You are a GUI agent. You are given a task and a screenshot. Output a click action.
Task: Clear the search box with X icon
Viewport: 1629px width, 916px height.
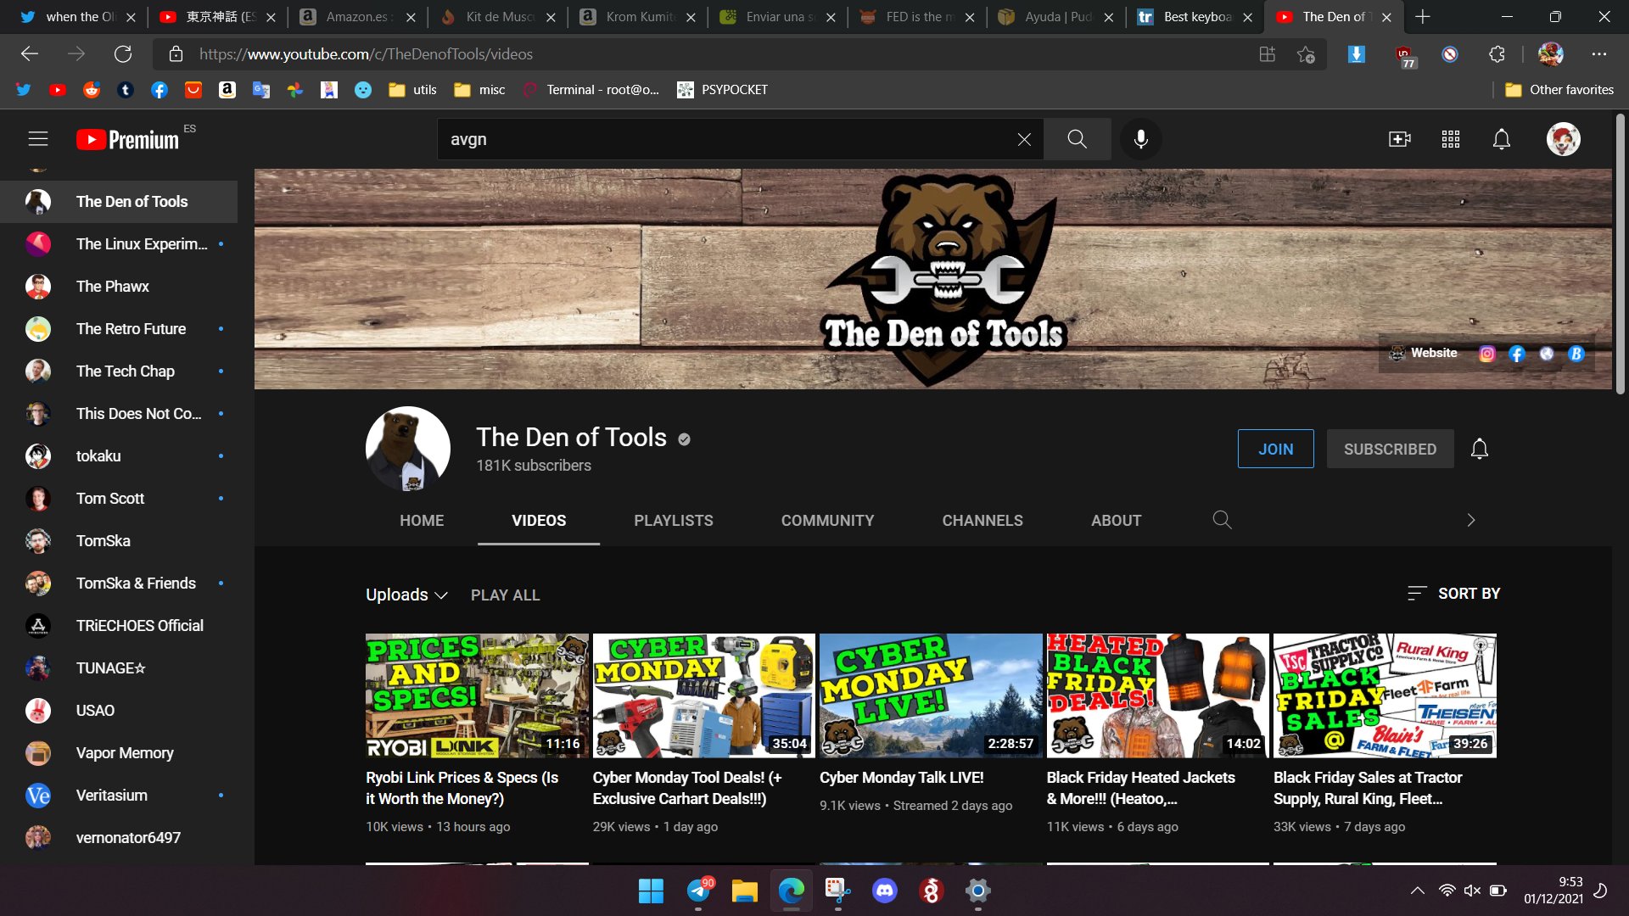click(x=1024, y=139)
